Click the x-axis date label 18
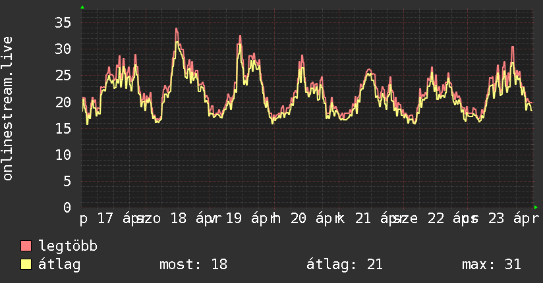This screenshot has height=283, width=543. click(179, 219)
